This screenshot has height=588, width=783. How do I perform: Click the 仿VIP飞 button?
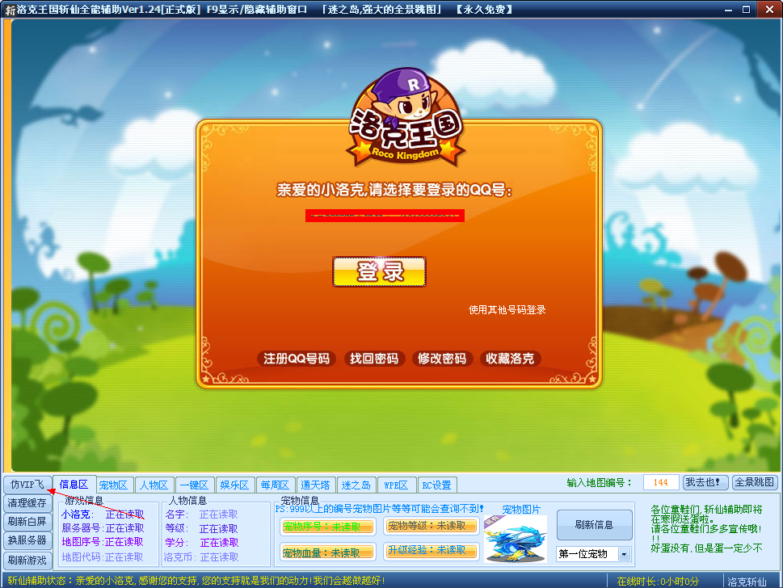pyautogui.click(x=27, y=484)
